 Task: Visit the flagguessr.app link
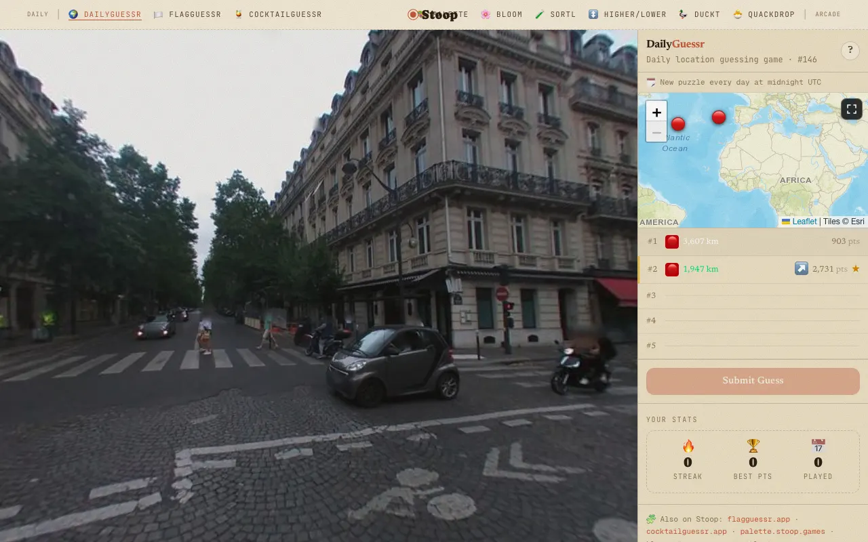(759, 520)
